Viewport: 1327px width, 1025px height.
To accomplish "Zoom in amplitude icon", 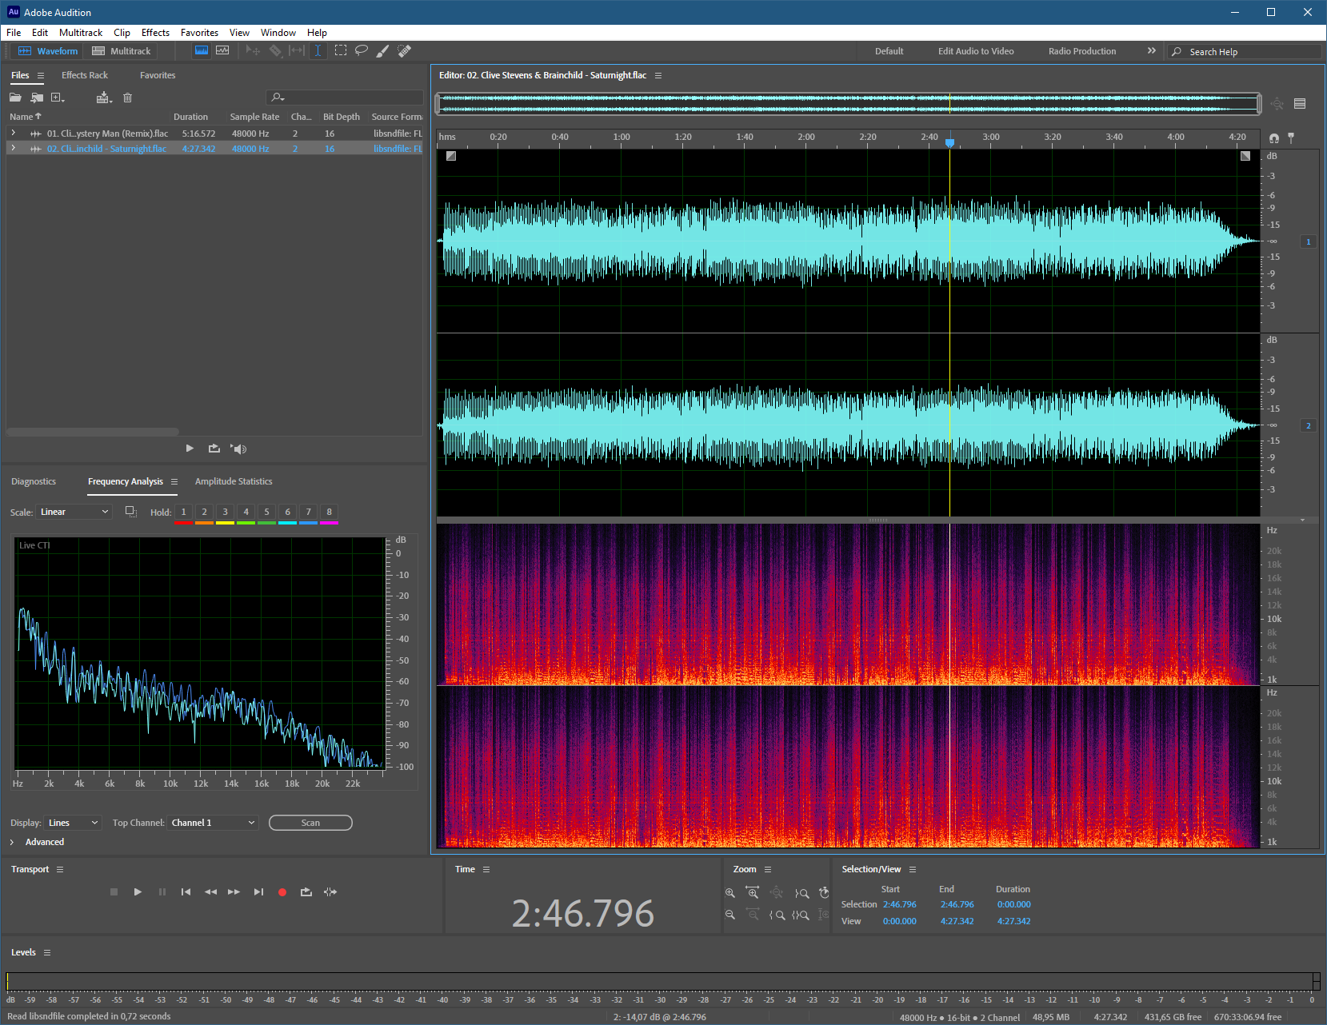I will pyautogui.click(x=729, y=893).
